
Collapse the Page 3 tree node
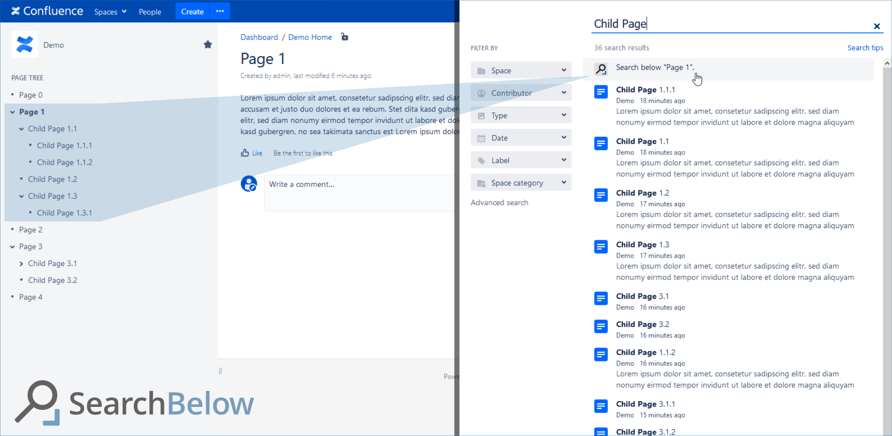coord(13,247)
